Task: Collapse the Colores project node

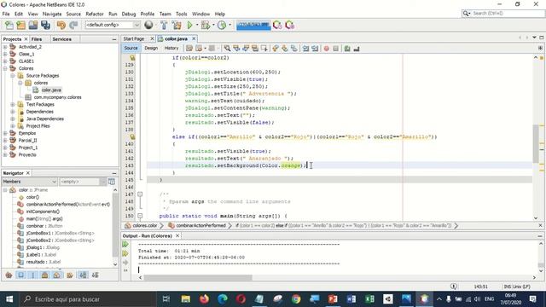Action: [x=5, y=68]
